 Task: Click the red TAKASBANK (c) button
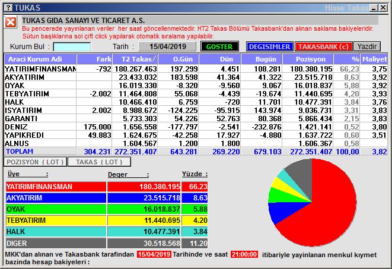[x=324, y=47]
